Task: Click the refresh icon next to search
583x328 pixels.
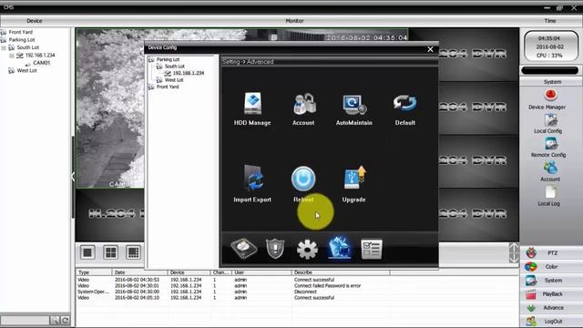Action: (x=65, y=320)
